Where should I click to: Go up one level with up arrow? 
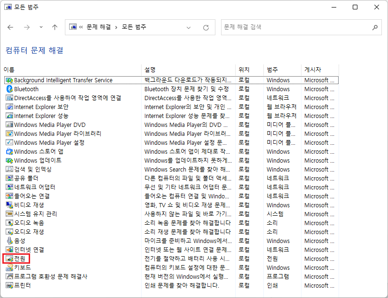coord(55,27)
